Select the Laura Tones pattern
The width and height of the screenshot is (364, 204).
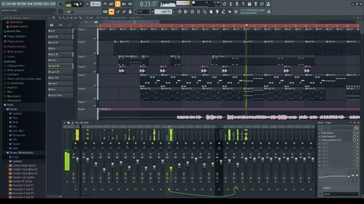click(60, 95)
